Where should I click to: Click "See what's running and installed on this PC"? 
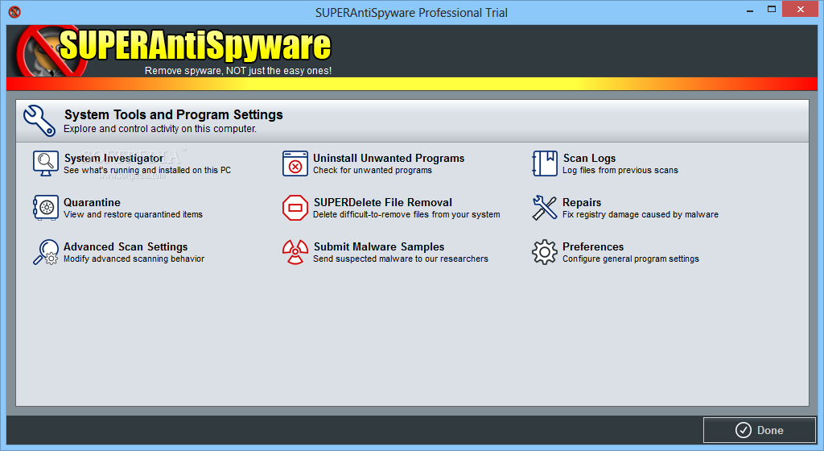147,170
